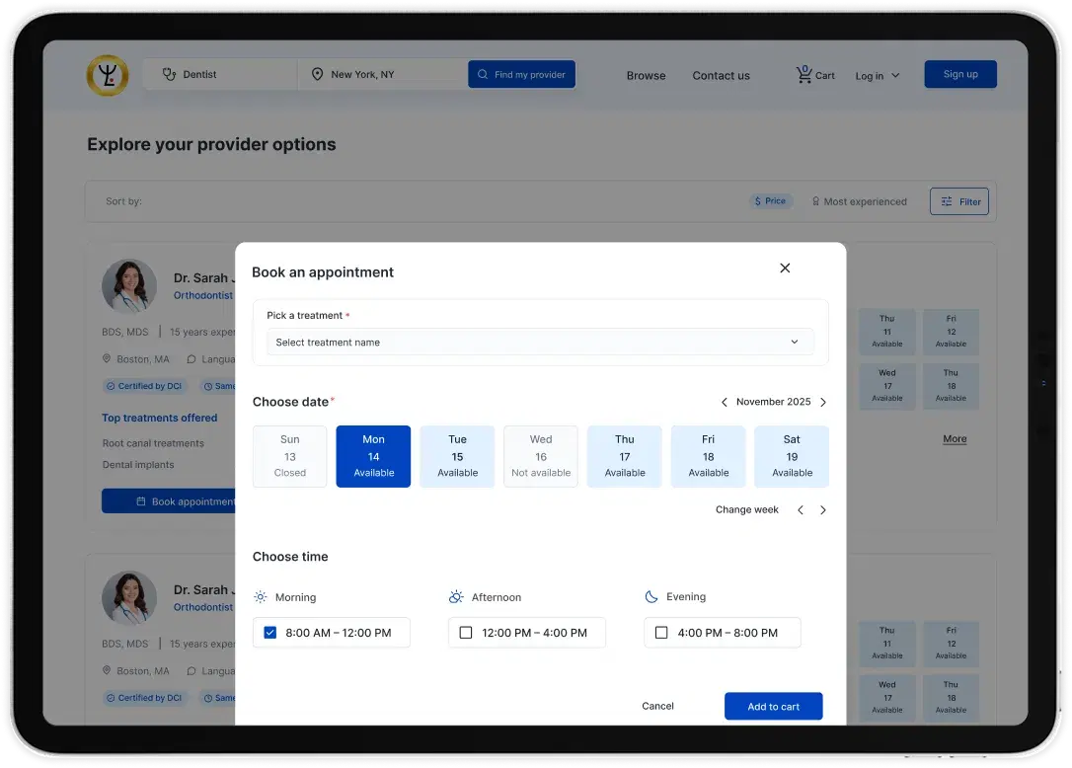Click the Sign up button
Image resolution: width=1072 pixels, height=768 pixels.
coord(960,74)
